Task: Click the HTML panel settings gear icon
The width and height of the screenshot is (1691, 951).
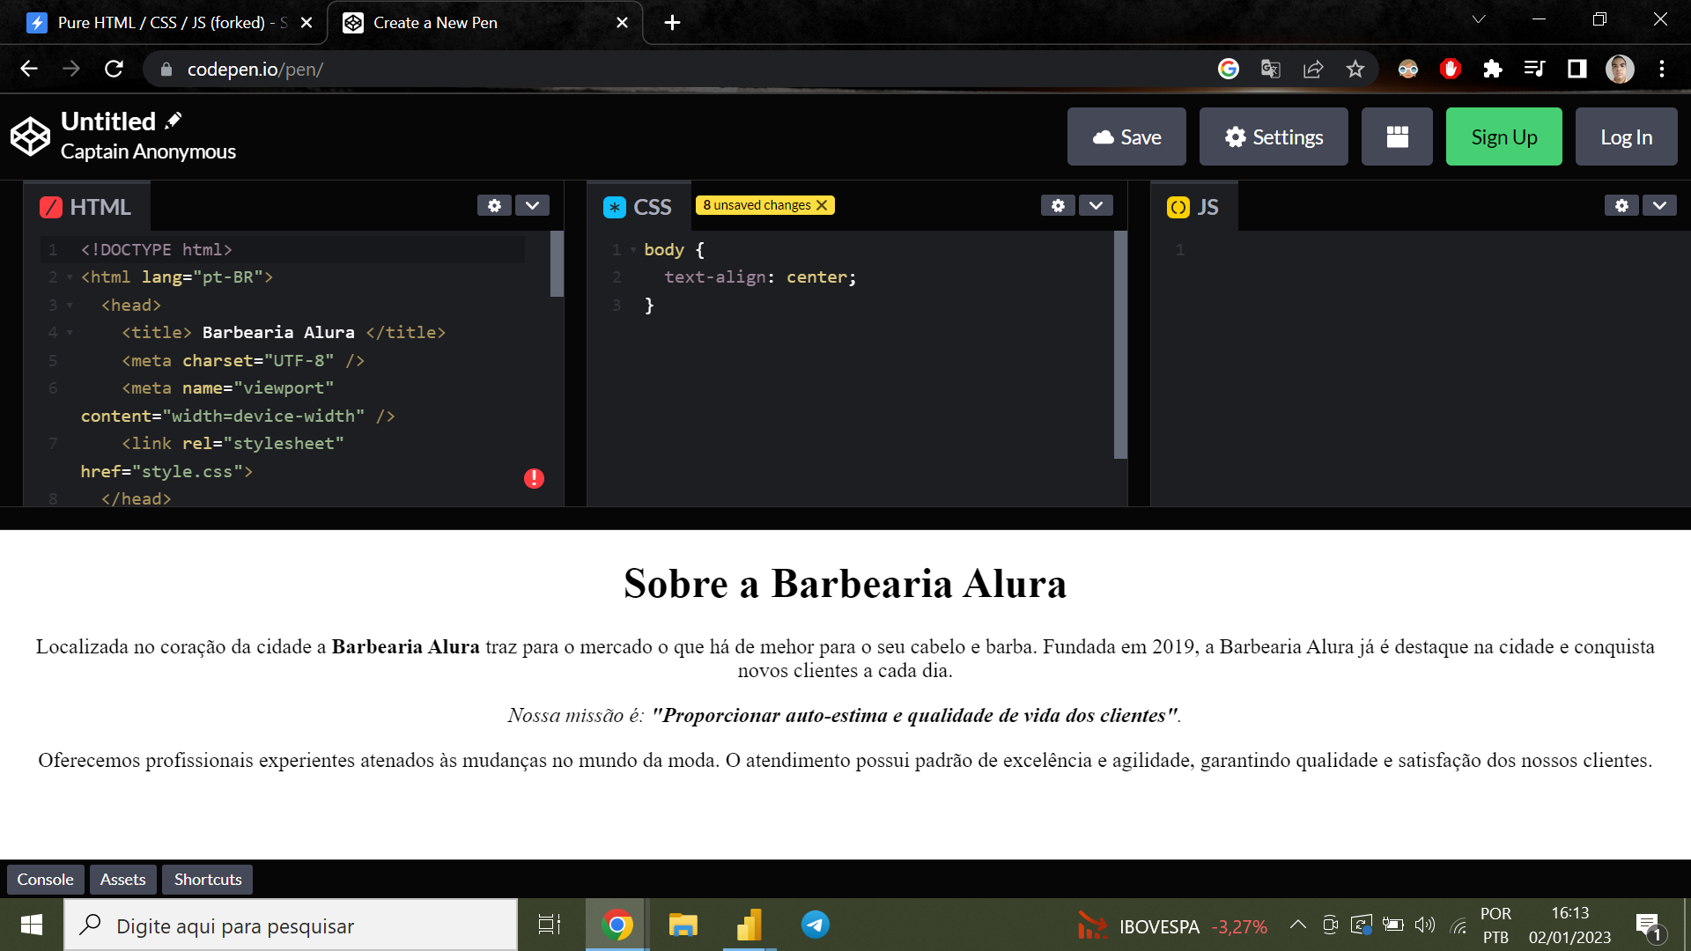Action: click(495, 205)
